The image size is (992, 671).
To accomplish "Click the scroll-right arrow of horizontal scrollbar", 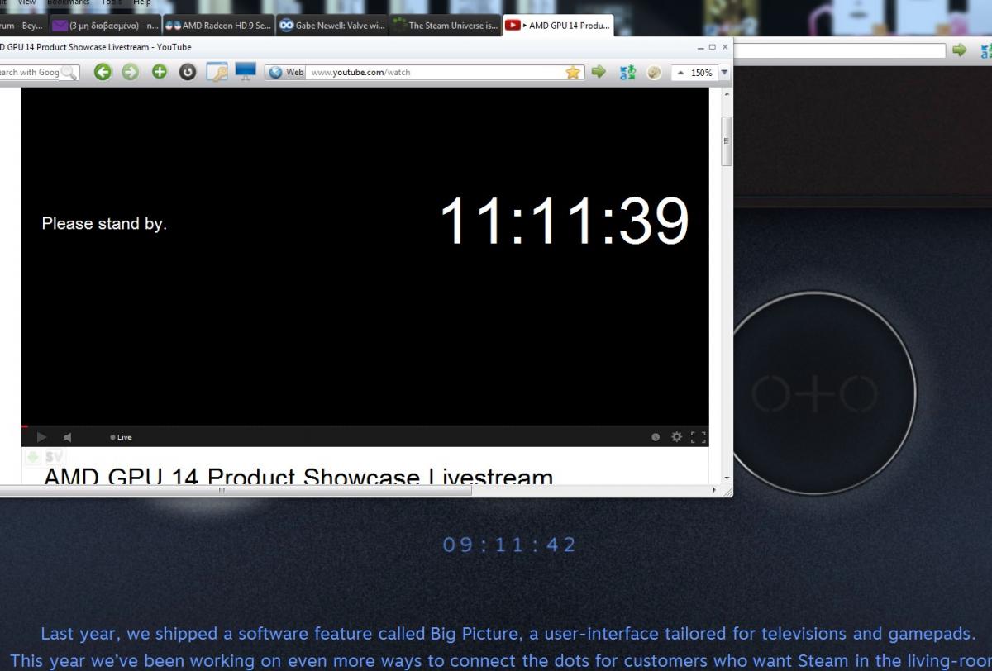I will pyautogui.click(x=715, y=489).
